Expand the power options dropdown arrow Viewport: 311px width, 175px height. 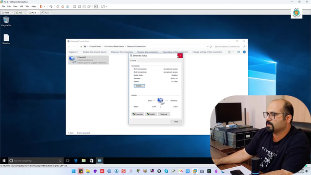coord(45,6)
